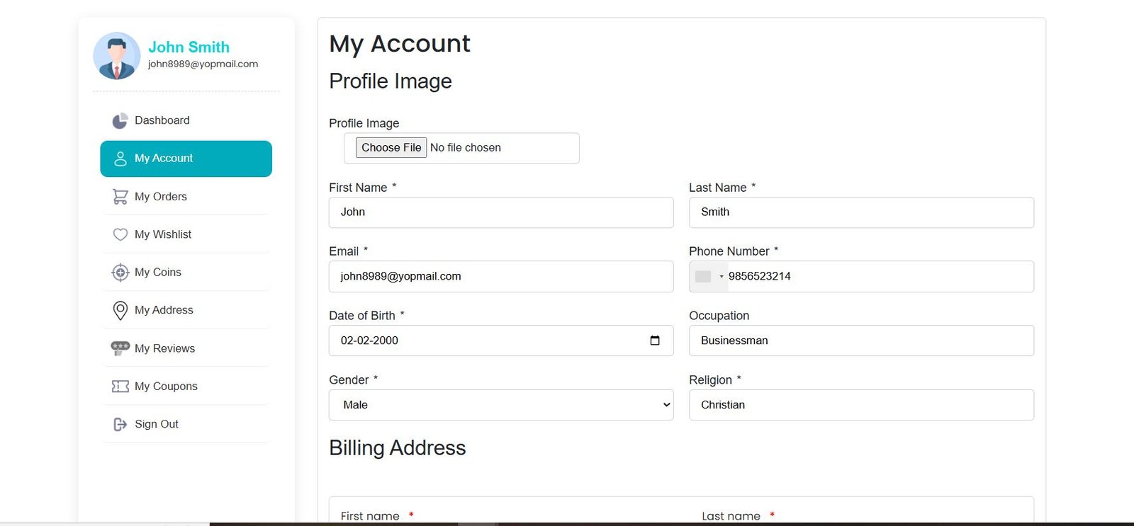Viewport: 1134px width, 526px height.
Task: Select the Religion input field
Action: point(860,405)
